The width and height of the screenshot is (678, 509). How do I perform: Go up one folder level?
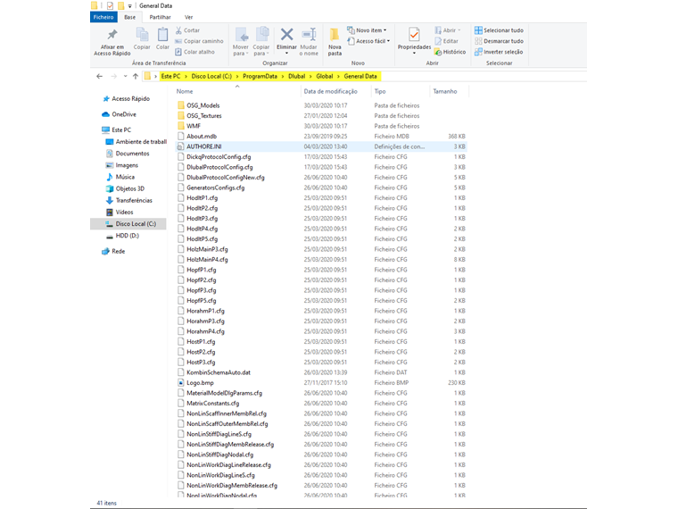point(136,76)
